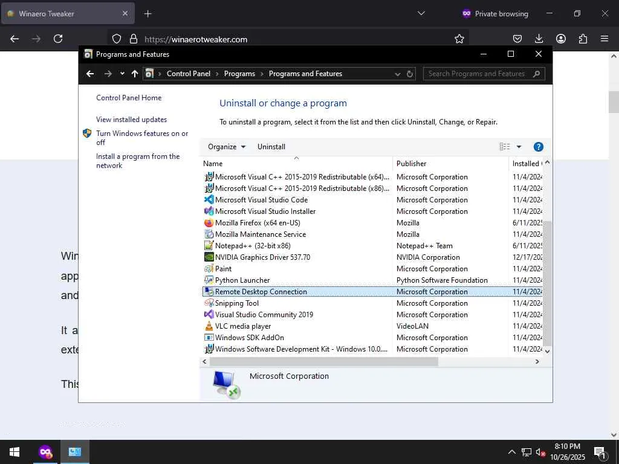
Task: Open Firefox downloads panel
Action: [x=539, y=39]
